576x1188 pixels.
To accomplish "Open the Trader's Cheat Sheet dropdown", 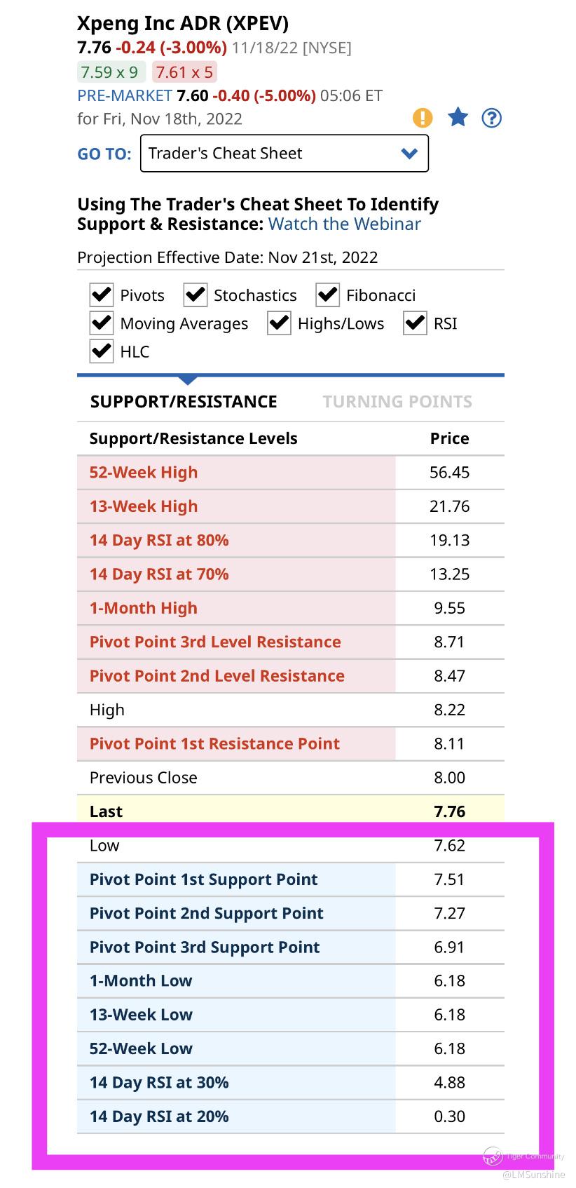I will point(284,154).
